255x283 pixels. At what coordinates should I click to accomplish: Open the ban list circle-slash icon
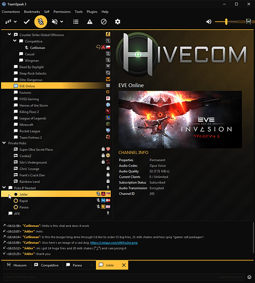[104, 22]
